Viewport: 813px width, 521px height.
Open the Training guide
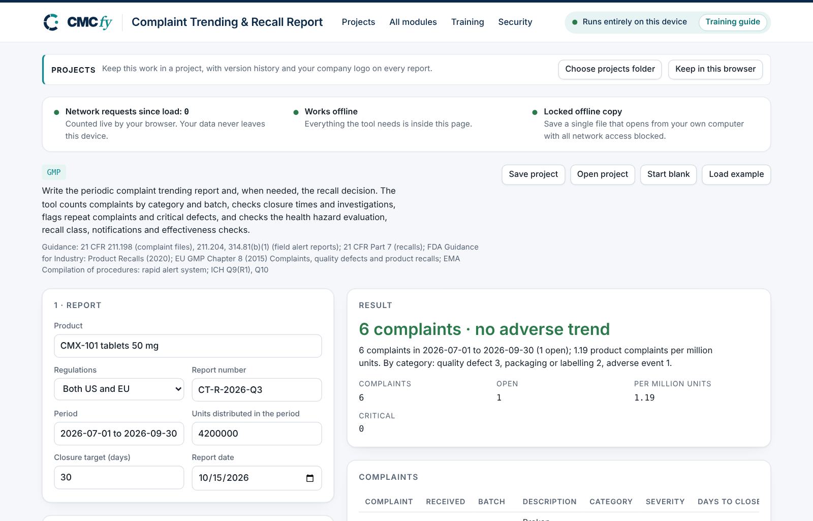(733, 22)
